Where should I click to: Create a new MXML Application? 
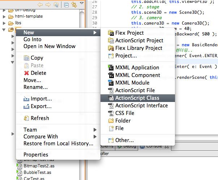tap(138, 68)
